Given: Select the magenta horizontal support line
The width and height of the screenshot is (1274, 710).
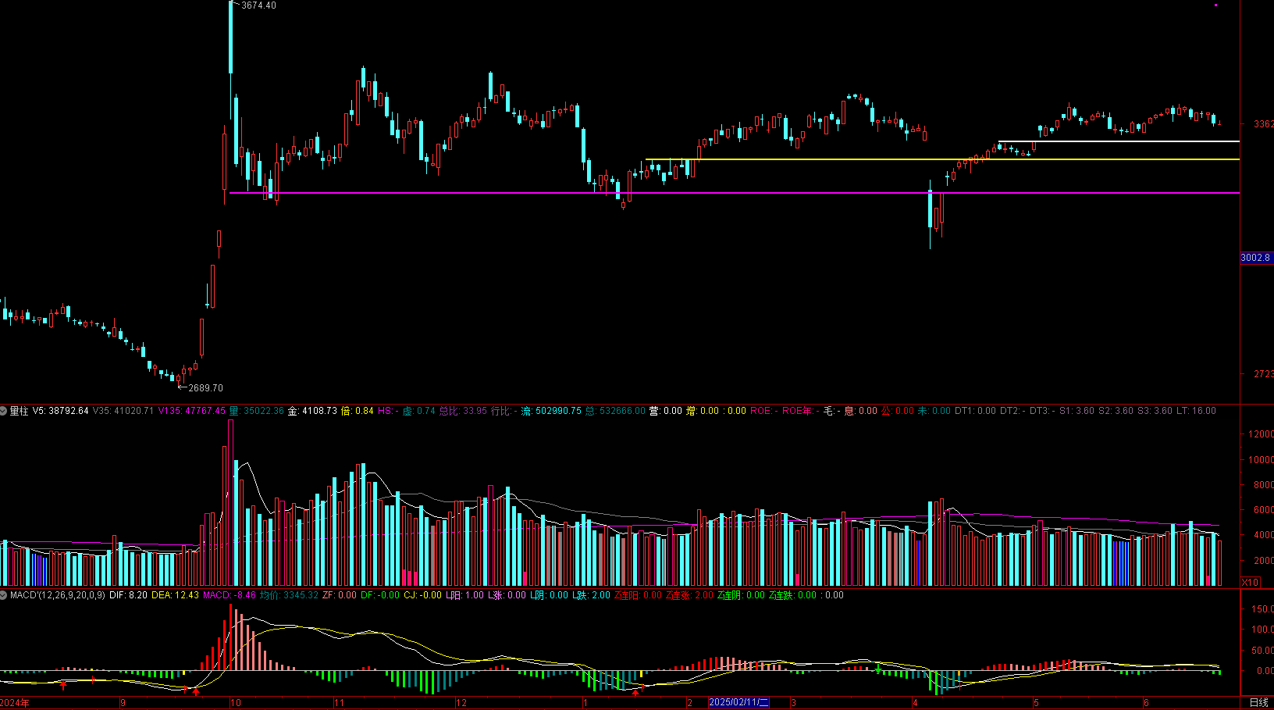Looking at the screenshot, I should tap(734, 192).
